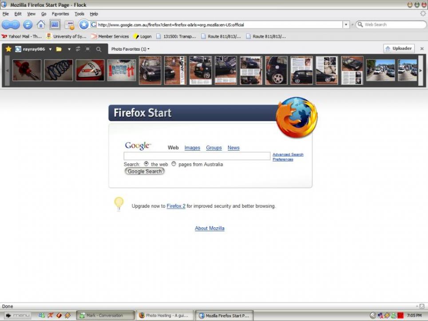Click the square stop icon in photo bar
The image size is (428, 321).
click(87, 49)
